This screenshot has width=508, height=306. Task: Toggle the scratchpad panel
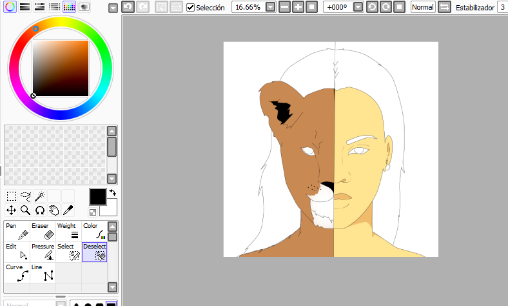[x=84, y=7]
